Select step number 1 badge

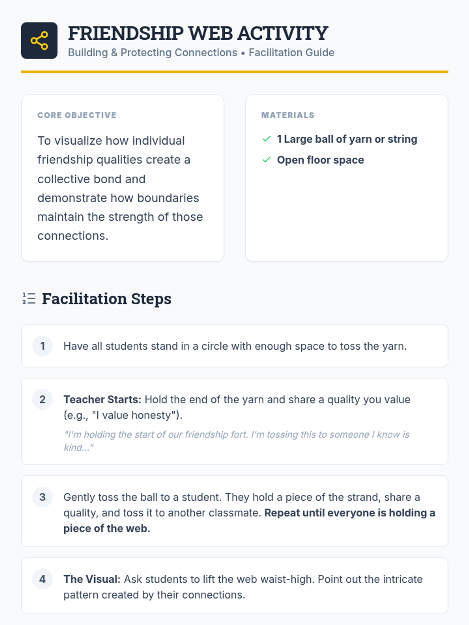tap(43, 346)
